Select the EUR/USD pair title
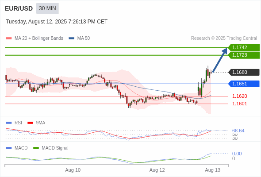Image resolution: width=261 pixels, height=177 pixels. [x=19, y=8]
